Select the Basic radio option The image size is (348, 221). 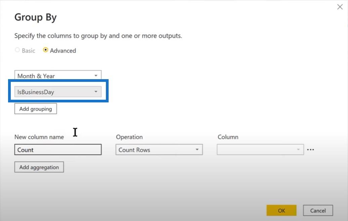pyautogui.click(x=17, y=50)
